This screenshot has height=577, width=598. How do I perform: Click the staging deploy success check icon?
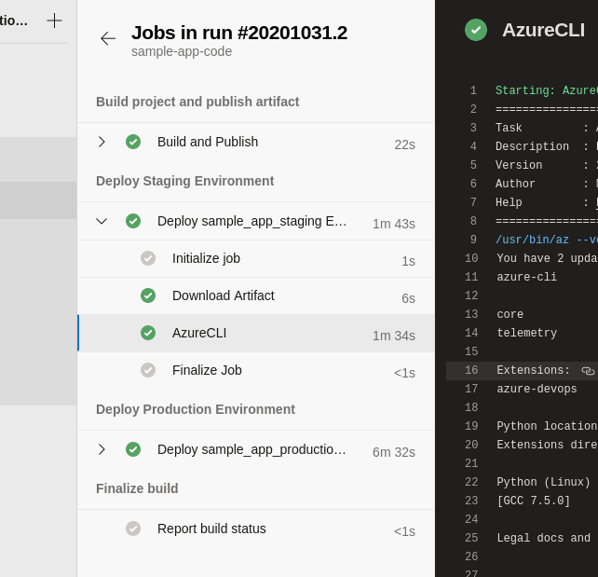pyautogui.click(x=133, y=221)
